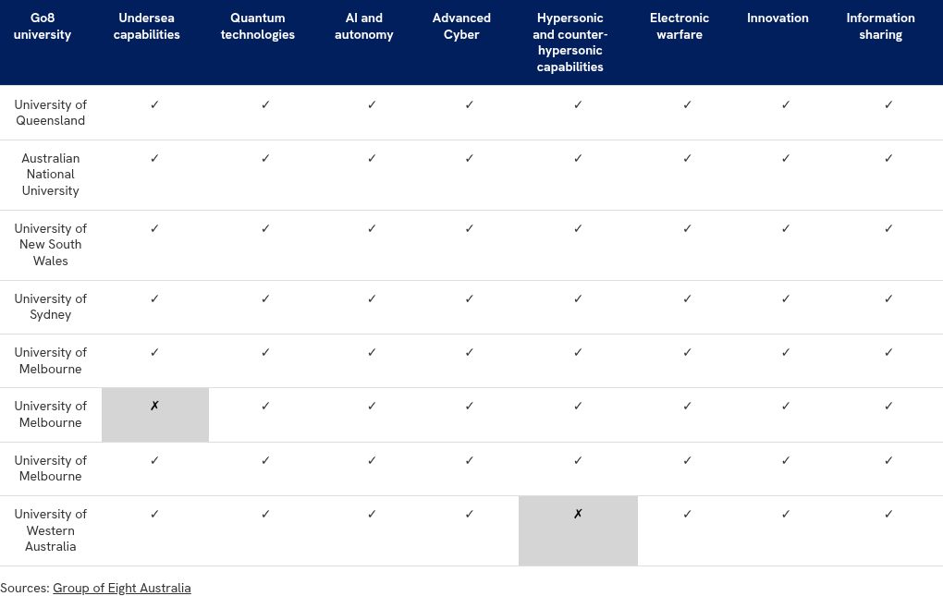Select the University of Queensland row label

coord(51,113)
